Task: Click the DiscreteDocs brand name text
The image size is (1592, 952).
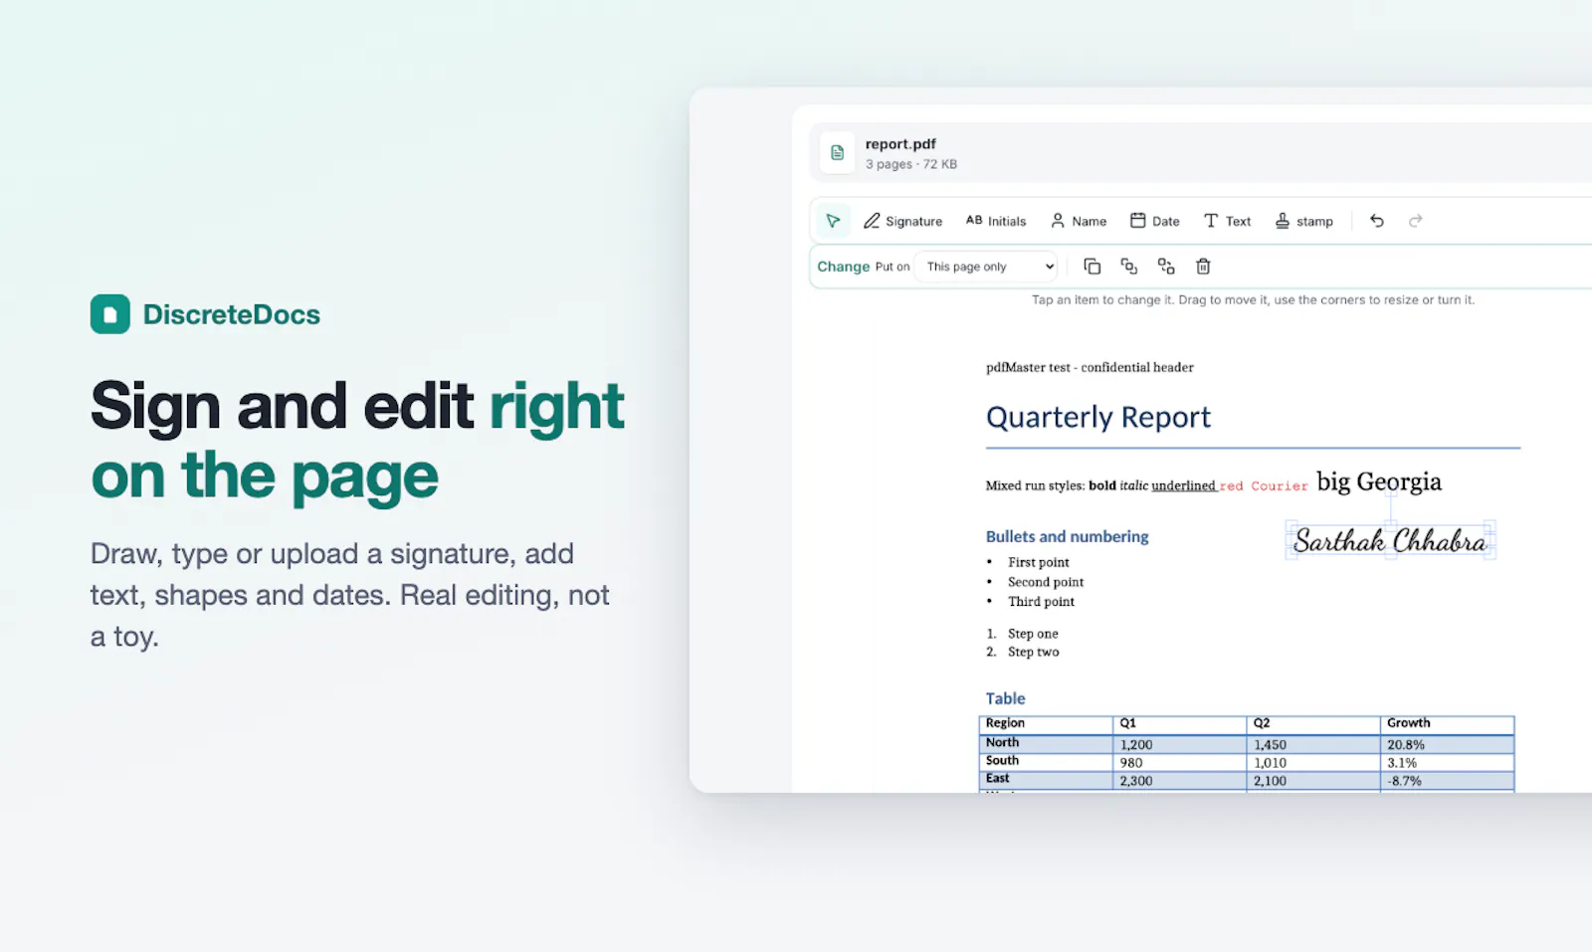Action: pyautogui.click(x=232, y=314)
